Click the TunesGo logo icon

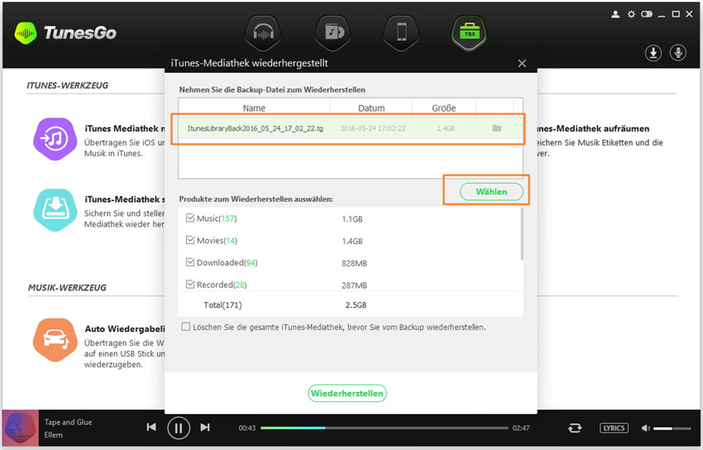[26, 33]
